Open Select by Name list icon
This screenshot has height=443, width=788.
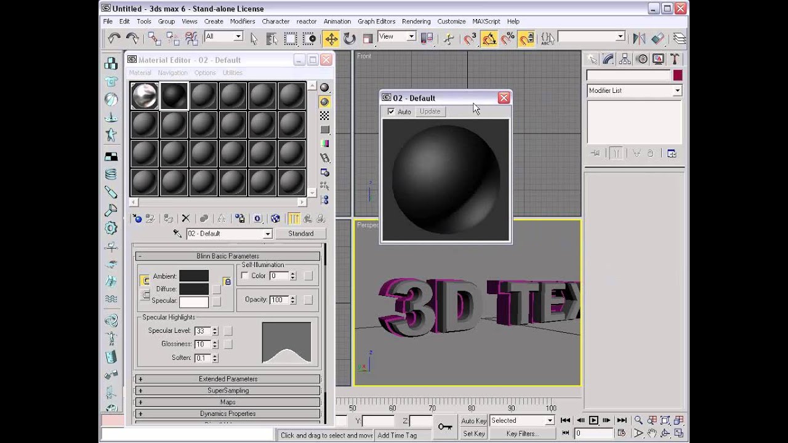point(271,39)
